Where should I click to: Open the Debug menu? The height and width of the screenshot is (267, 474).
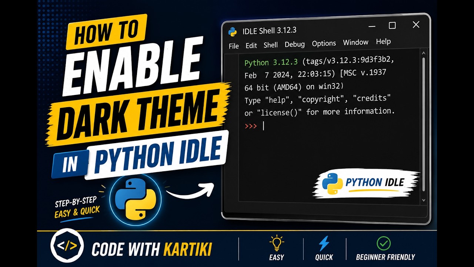(295, 44)
